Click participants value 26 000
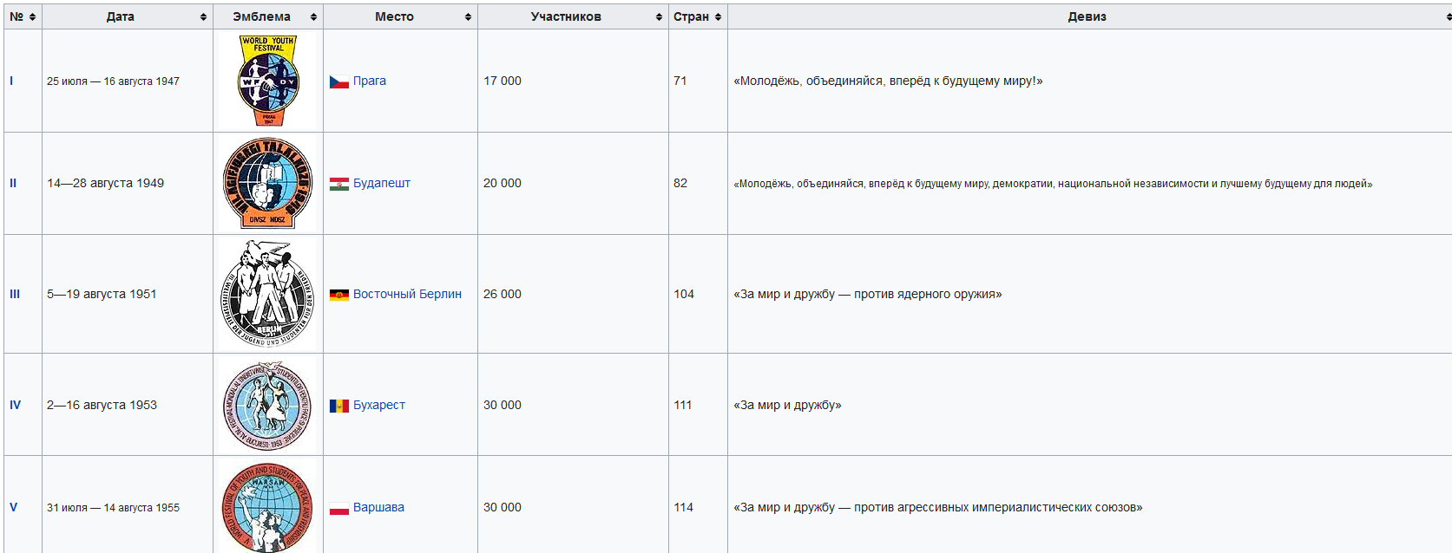This screenshot has width=1452, height=553. (503, 294)
